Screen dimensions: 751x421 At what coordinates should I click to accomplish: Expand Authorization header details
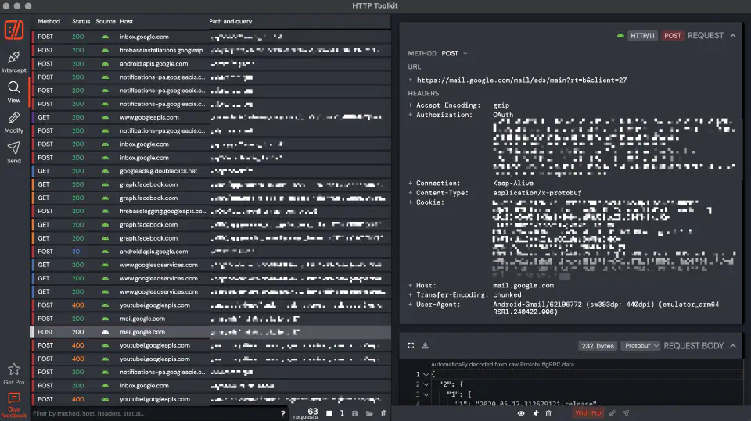(411, 115)
